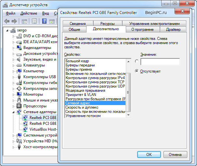Click the Компьютер icon in the tree
The width and height of the screenshot is (197, 166).
(x=19, y=71)
